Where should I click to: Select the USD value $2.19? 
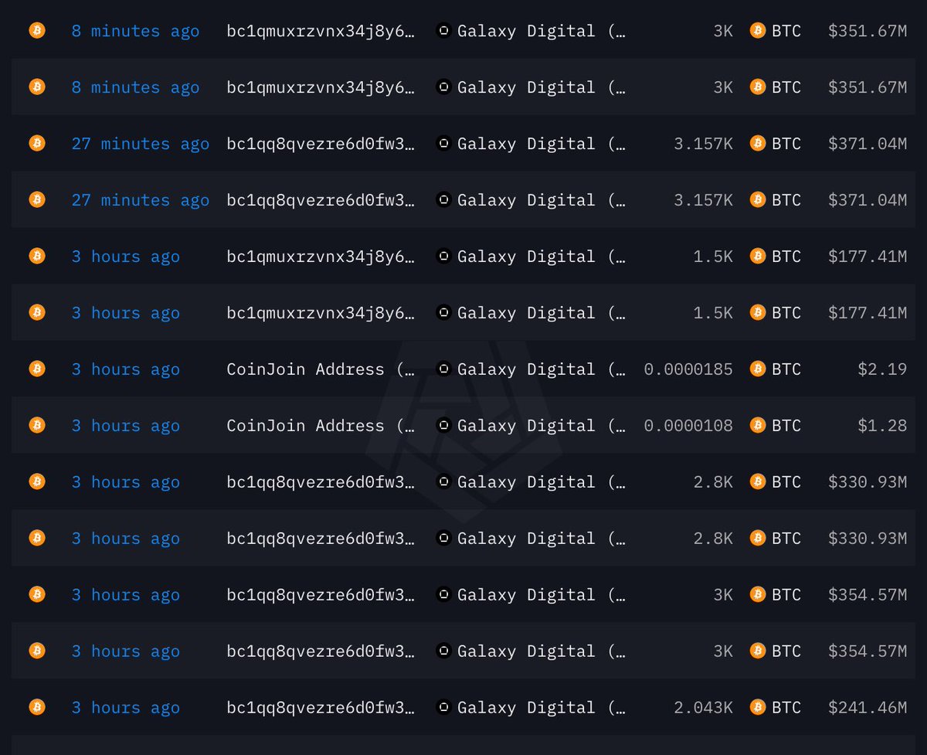pos(882,369)
